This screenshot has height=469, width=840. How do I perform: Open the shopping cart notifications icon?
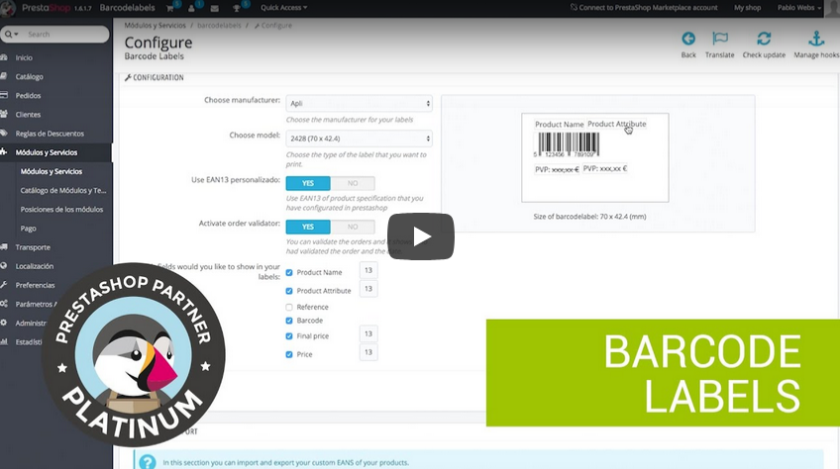pyautogui.click(x=170, y=8)
